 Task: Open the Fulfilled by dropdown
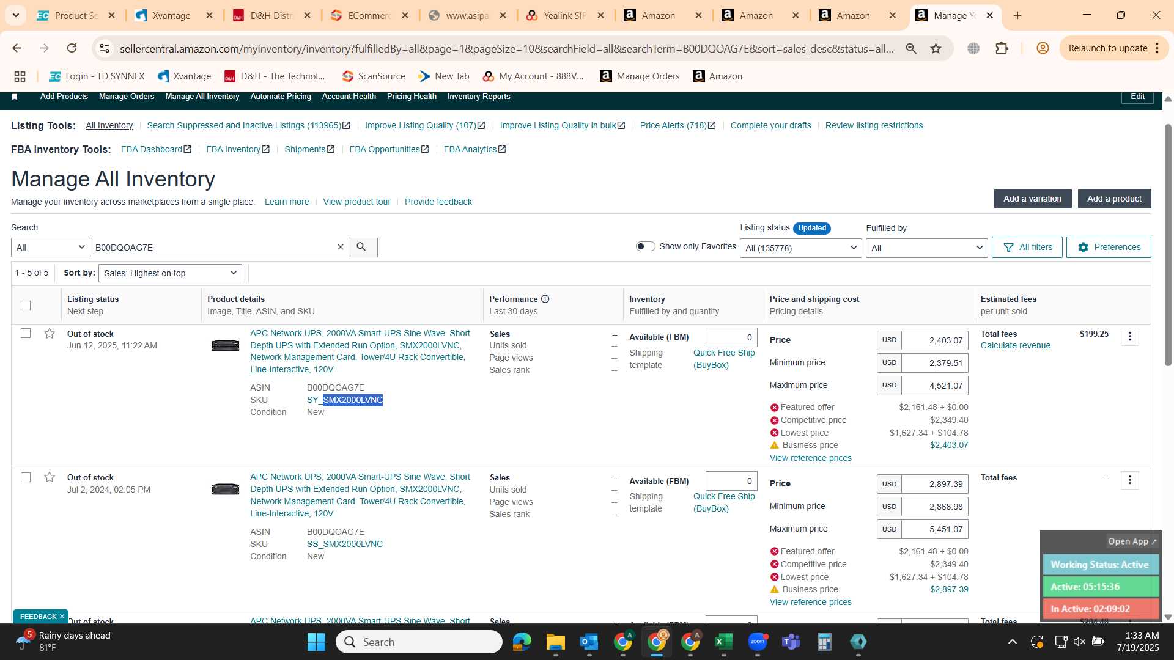click(926, 248)
